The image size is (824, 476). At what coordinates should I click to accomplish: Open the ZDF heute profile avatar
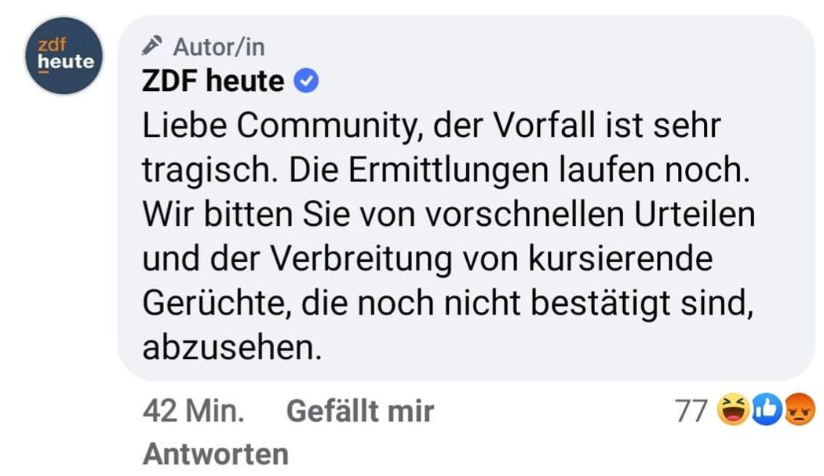pyautogui.click(x=64, y=56)
